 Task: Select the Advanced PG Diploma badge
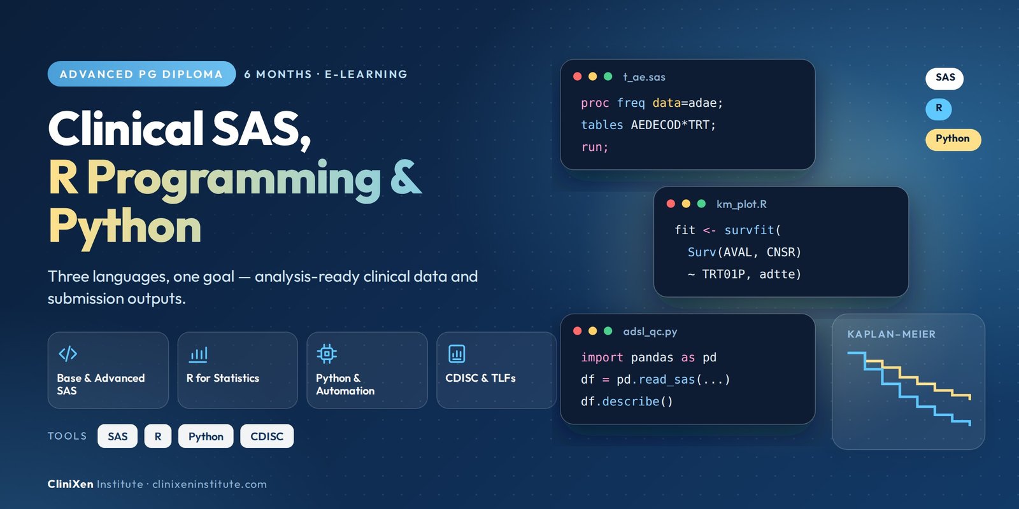(141, 74)
